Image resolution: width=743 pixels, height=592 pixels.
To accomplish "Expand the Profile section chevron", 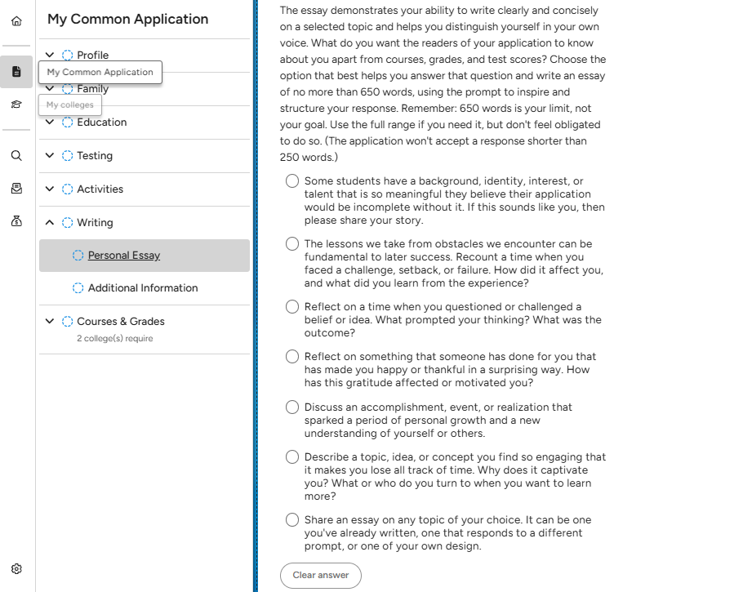I will 50,56.
